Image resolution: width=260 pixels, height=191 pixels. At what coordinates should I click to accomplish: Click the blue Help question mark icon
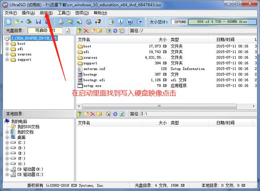(x=130, y=22)
